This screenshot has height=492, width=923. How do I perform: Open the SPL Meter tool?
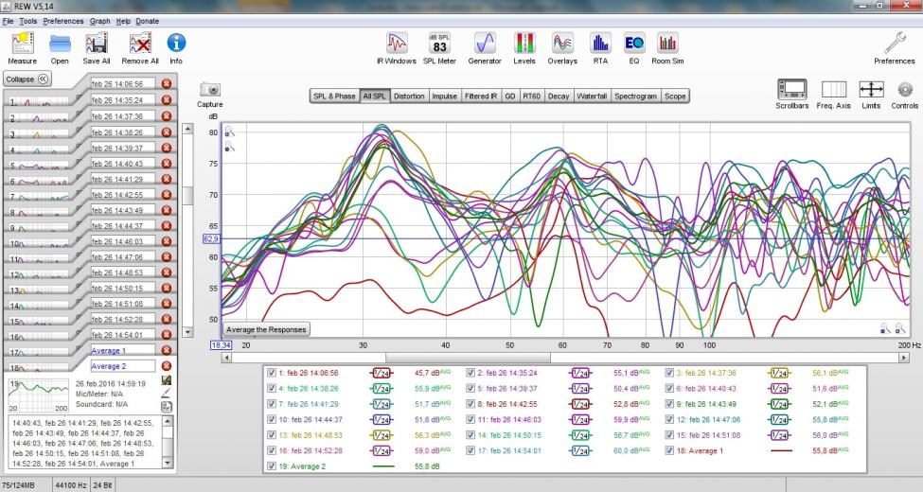(x=439, y=44)
